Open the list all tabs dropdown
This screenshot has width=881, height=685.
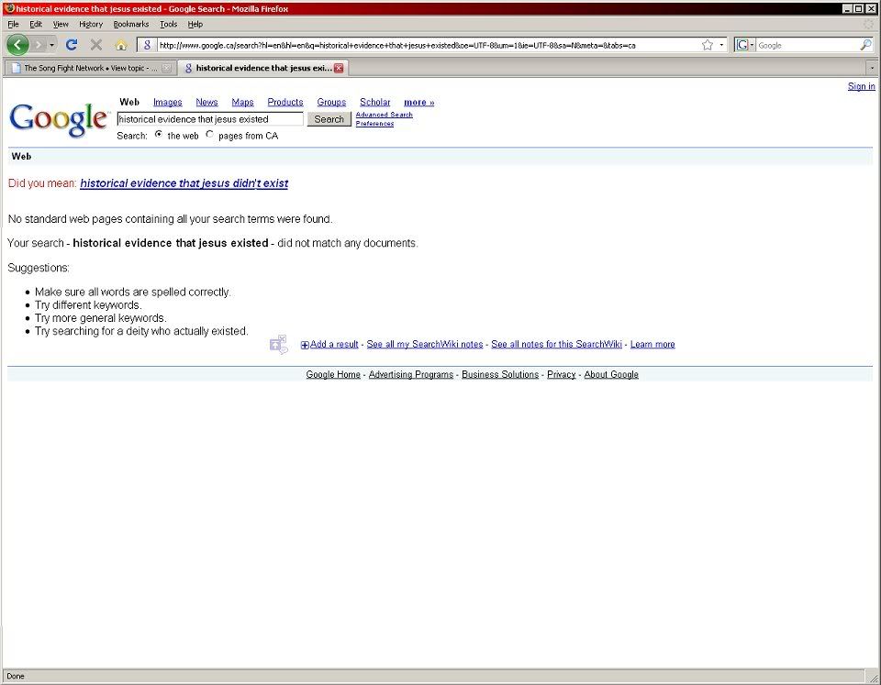click(x=872, y=68)
